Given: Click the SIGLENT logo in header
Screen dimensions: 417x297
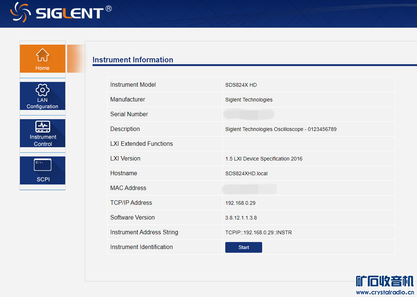Looking at the screenshot, I should click(61, 12).
